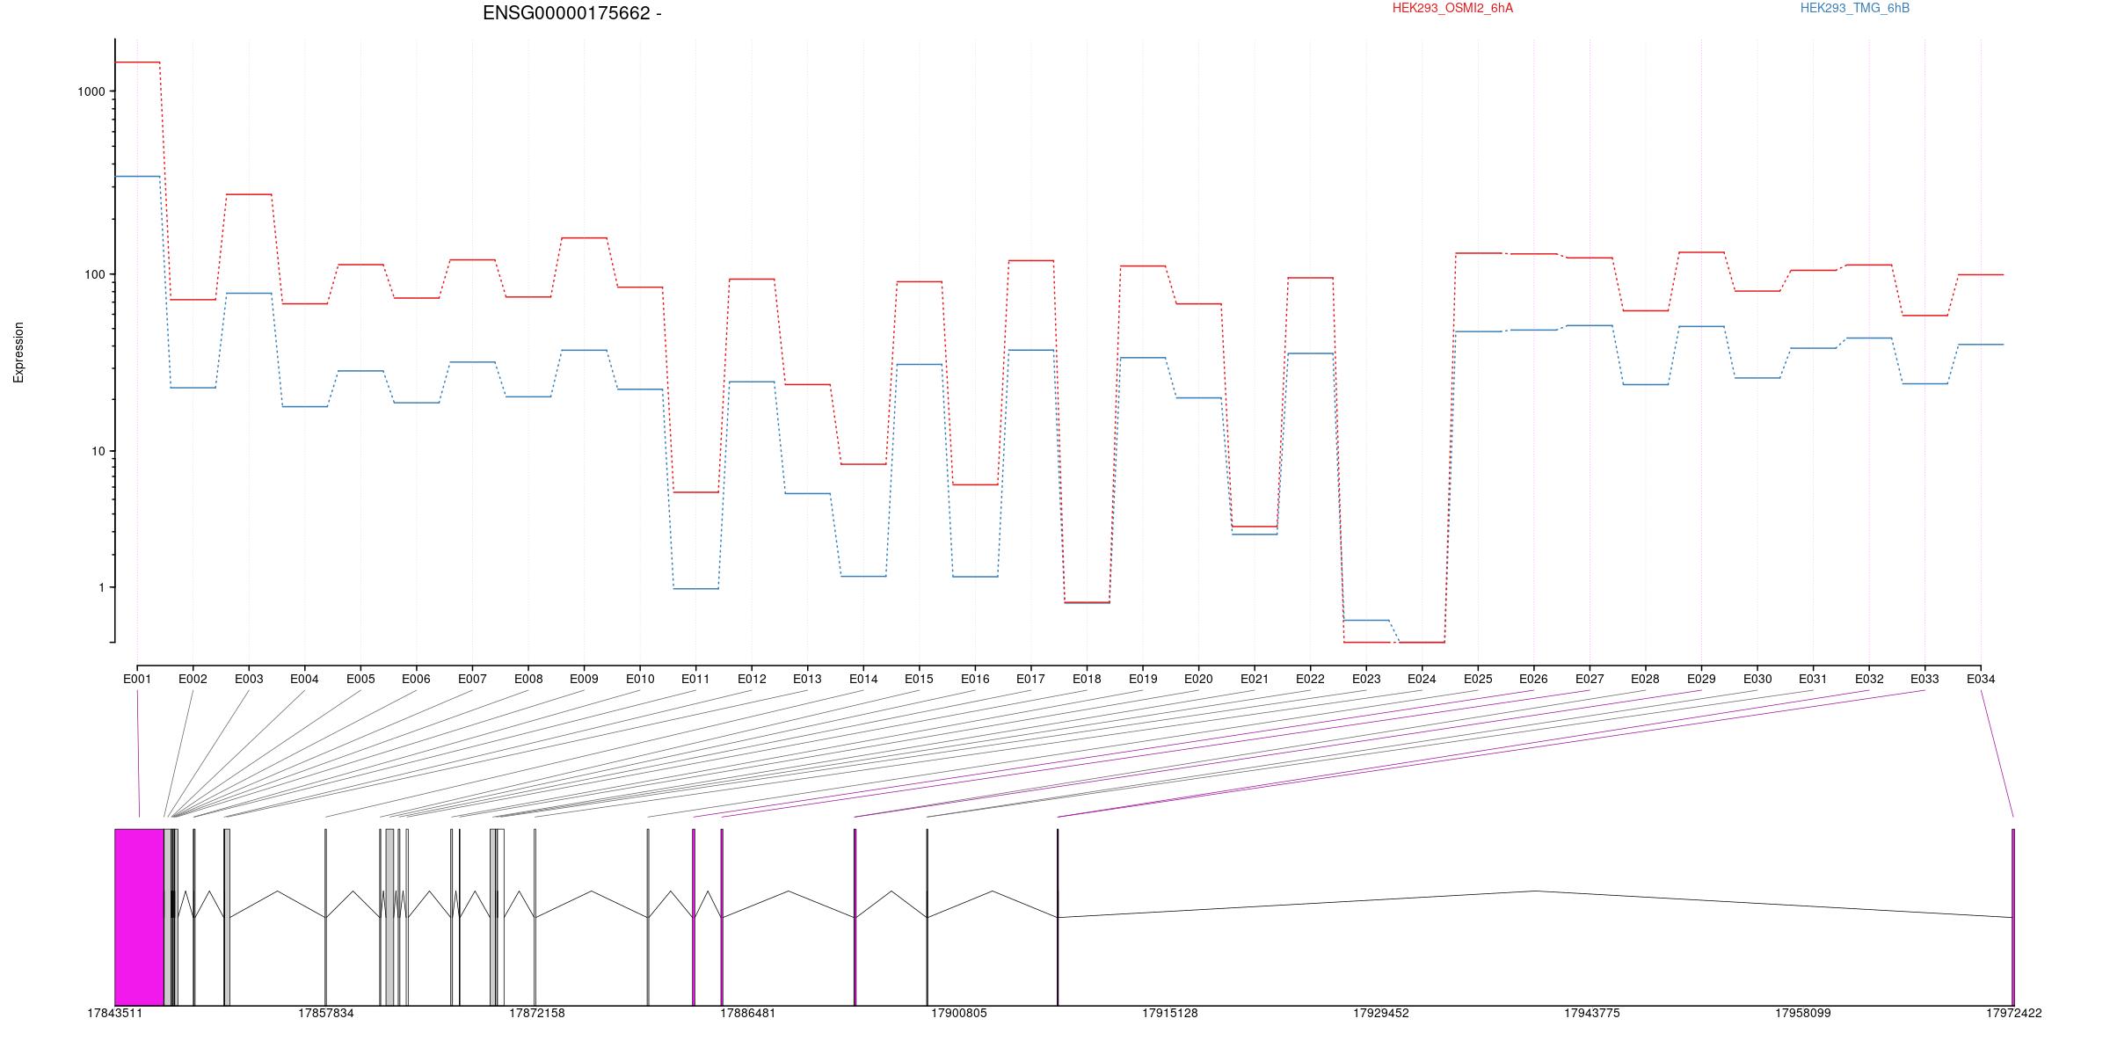Viewport: 2110px width, 1055px height.
Task: Select the HEK293_TMG_6hB legend label
Action: click(1855, 8)
